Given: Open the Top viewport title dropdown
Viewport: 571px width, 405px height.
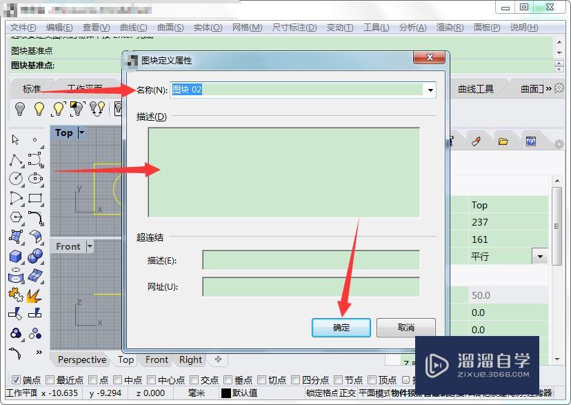Looking at the screenshot, I should click(x=81, y=132).
